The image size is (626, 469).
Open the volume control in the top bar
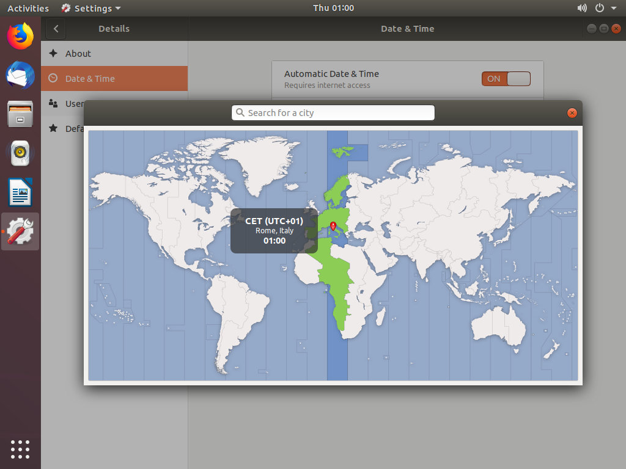click(x=582, y=8)
